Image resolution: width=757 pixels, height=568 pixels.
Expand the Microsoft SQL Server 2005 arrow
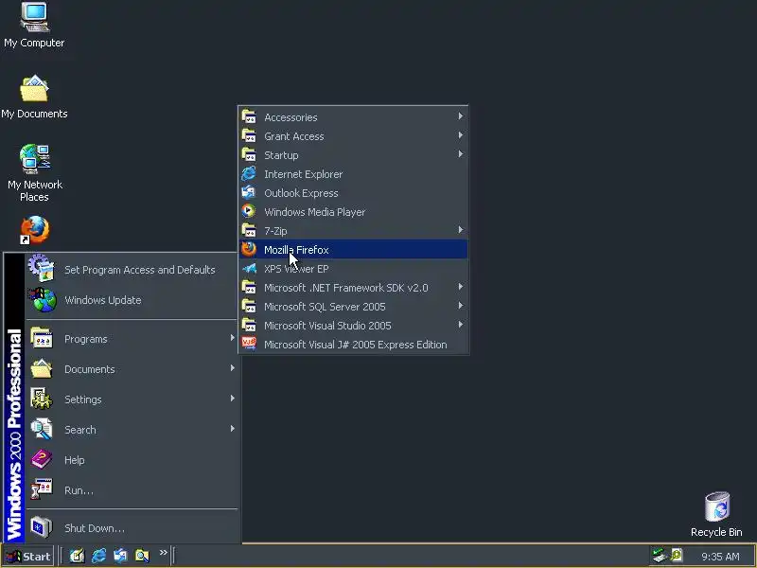(461, 306)
